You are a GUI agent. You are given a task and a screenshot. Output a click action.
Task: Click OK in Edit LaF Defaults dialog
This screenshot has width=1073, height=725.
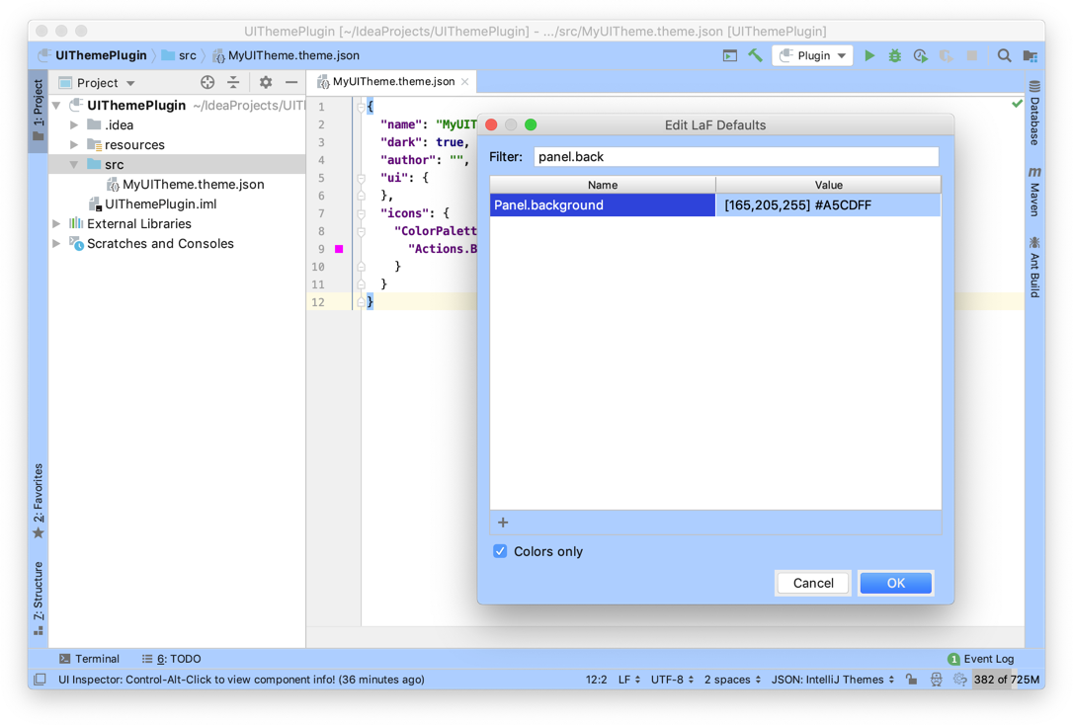[x=895, y=583]
